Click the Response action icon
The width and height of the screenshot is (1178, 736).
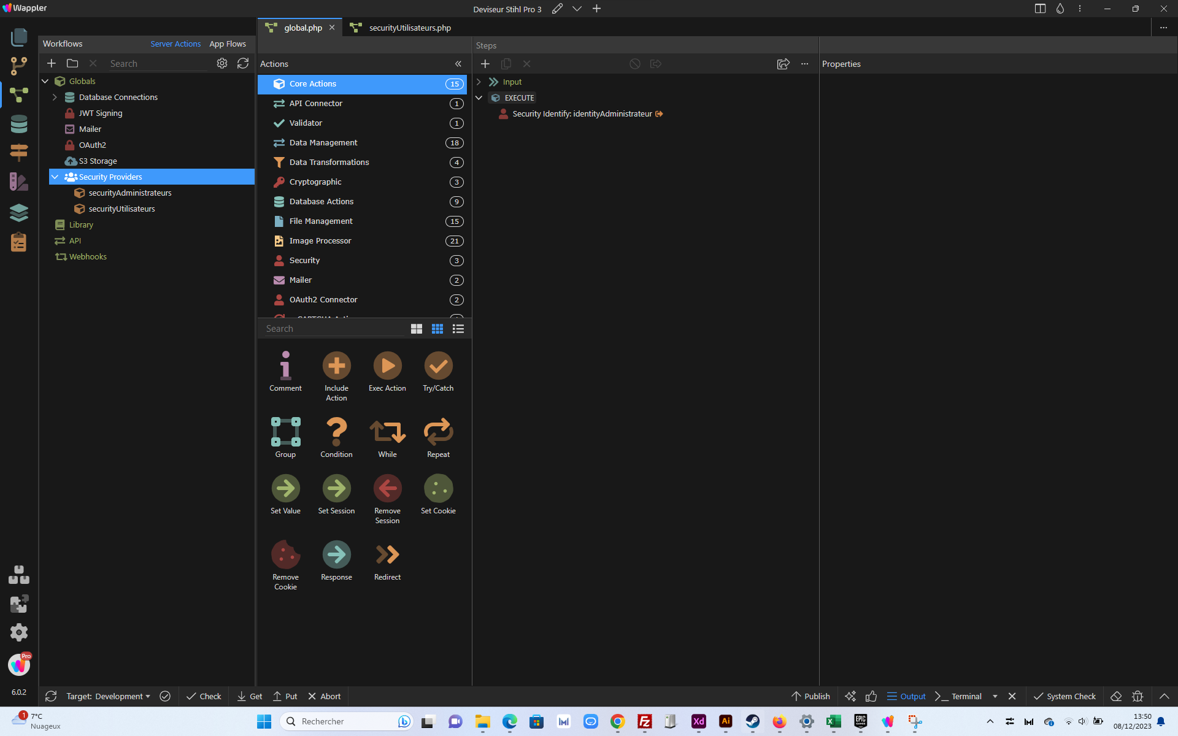336,554
